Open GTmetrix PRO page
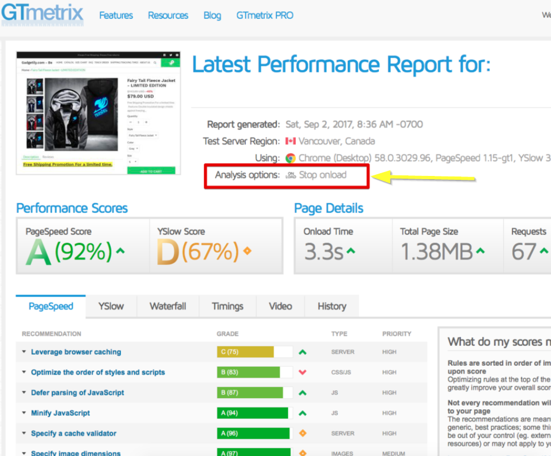551x456 pixels. click(x=265, y=16)
